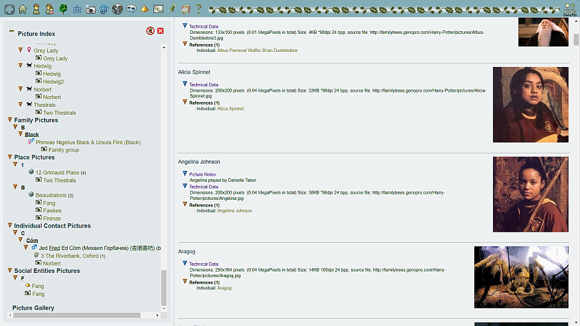Collapse the Individual Contact Pictures section

pos(10,225)
